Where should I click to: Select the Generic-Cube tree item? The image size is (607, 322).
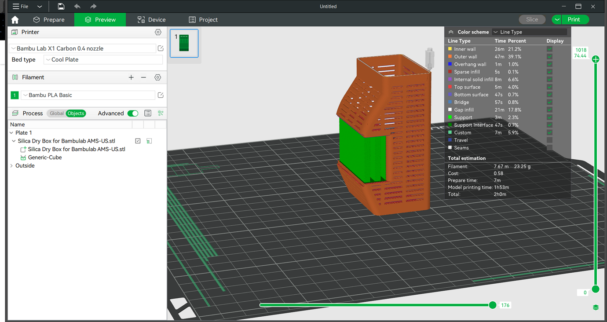(x=44, y=157)
